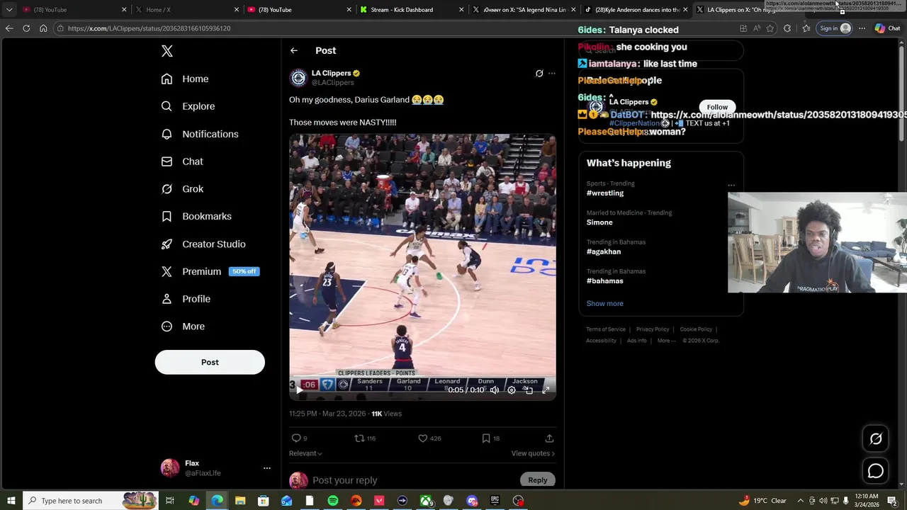Screen dimensions: 907x510
Task: Open #wrestling trend options dots
Action: pos(731,186)
